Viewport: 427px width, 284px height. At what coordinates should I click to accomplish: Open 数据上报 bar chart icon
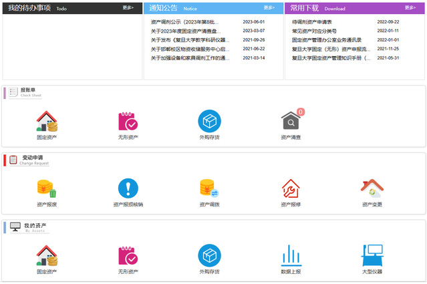[x=291, y=256]
